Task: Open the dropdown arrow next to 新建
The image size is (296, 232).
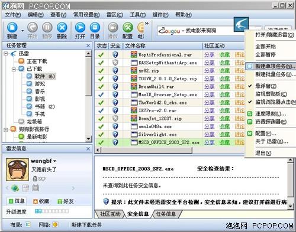Action: [22, 31]
